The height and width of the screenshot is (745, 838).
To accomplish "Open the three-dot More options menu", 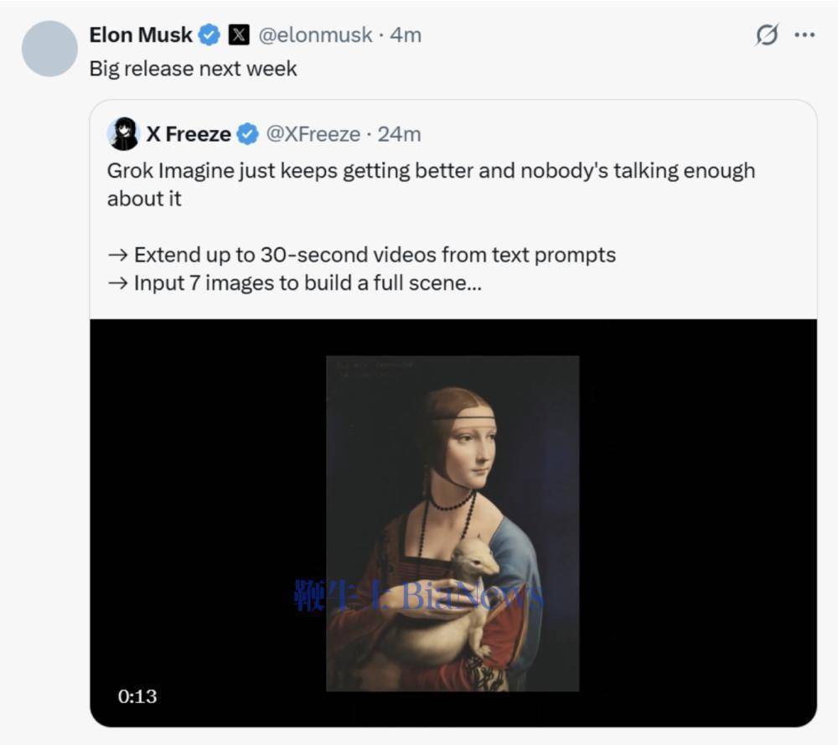I will pyautogui.click(x=804, y=35).
